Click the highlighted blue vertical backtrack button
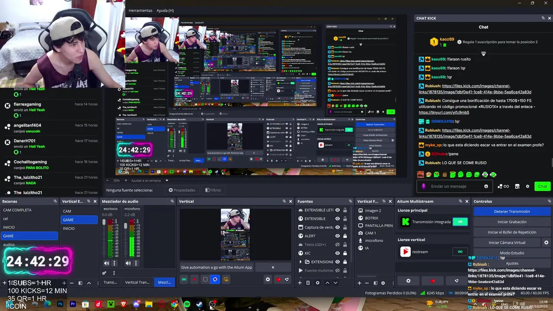Screen dimensions: 553x311 pos(215,279)
